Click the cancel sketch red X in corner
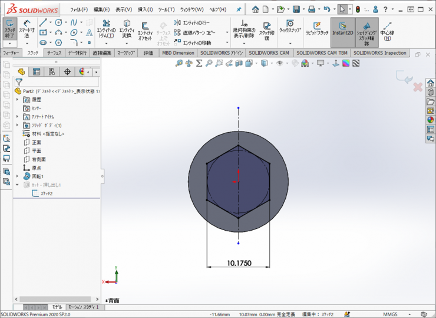The image size is (436, 318). 417,87
